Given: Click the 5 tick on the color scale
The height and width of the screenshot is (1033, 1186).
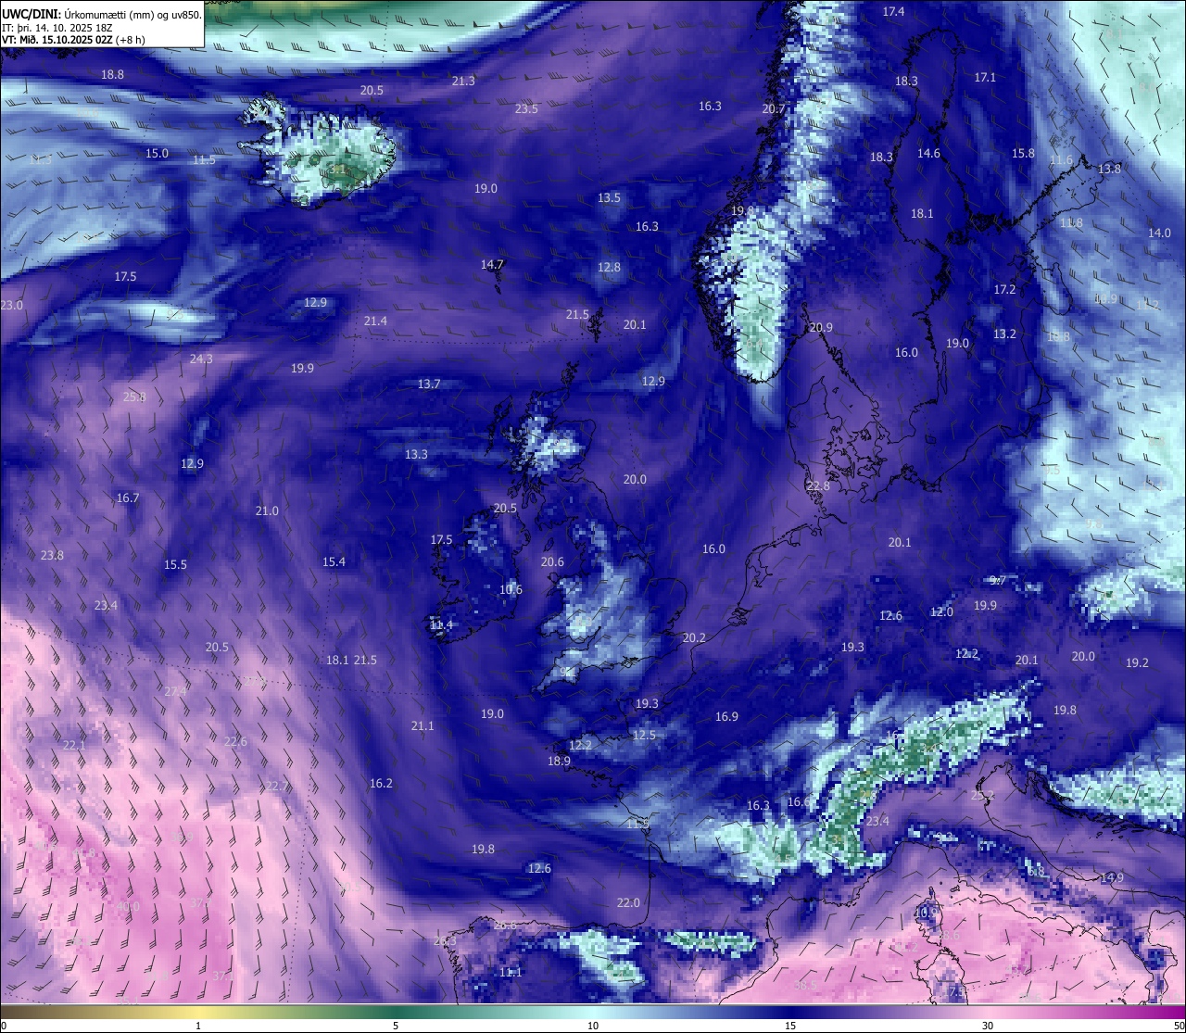Looking at the screenshot, I should click(396, 1026).
